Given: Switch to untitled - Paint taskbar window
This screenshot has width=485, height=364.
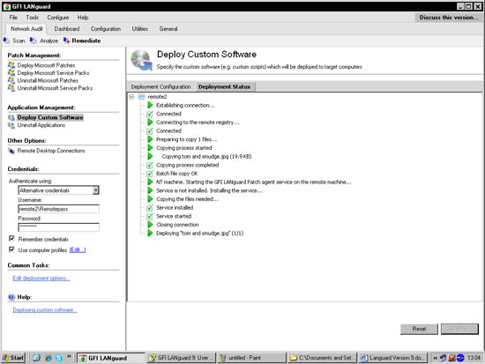Looking at the screenshot, I should point(251,358).
